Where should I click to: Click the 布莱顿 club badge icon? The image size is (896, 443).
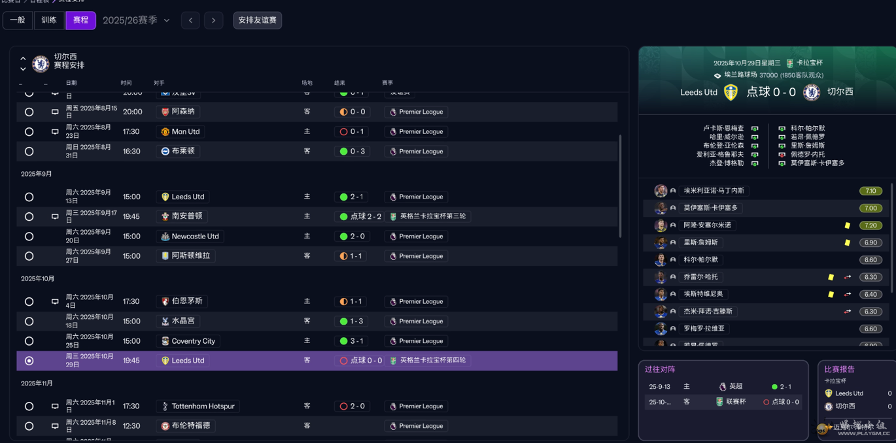tap(165, 151)
